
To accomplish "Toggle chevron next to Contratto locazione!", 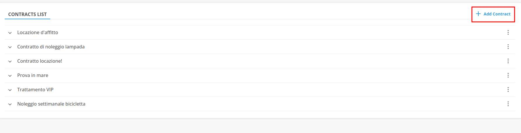I will point(10,61).
